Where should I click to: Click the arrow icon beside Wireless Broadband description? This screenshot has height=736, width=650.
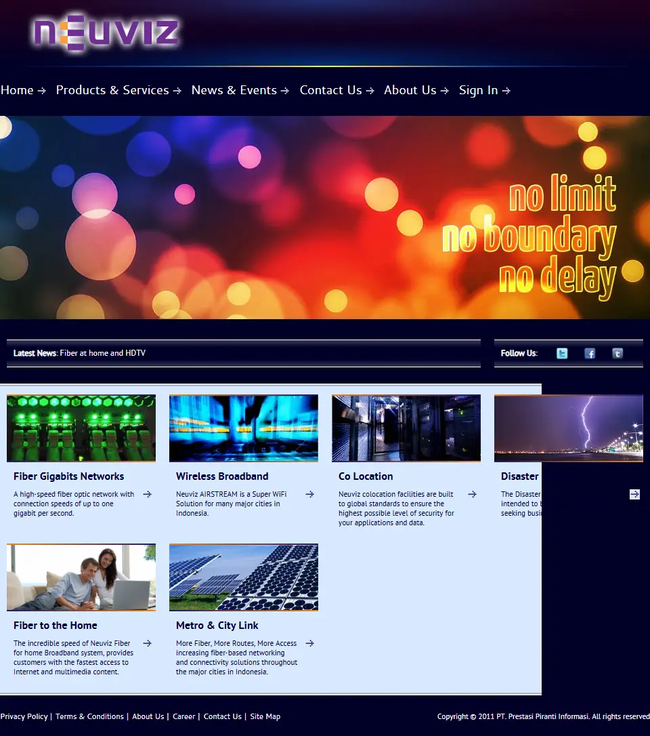(309, 494)
